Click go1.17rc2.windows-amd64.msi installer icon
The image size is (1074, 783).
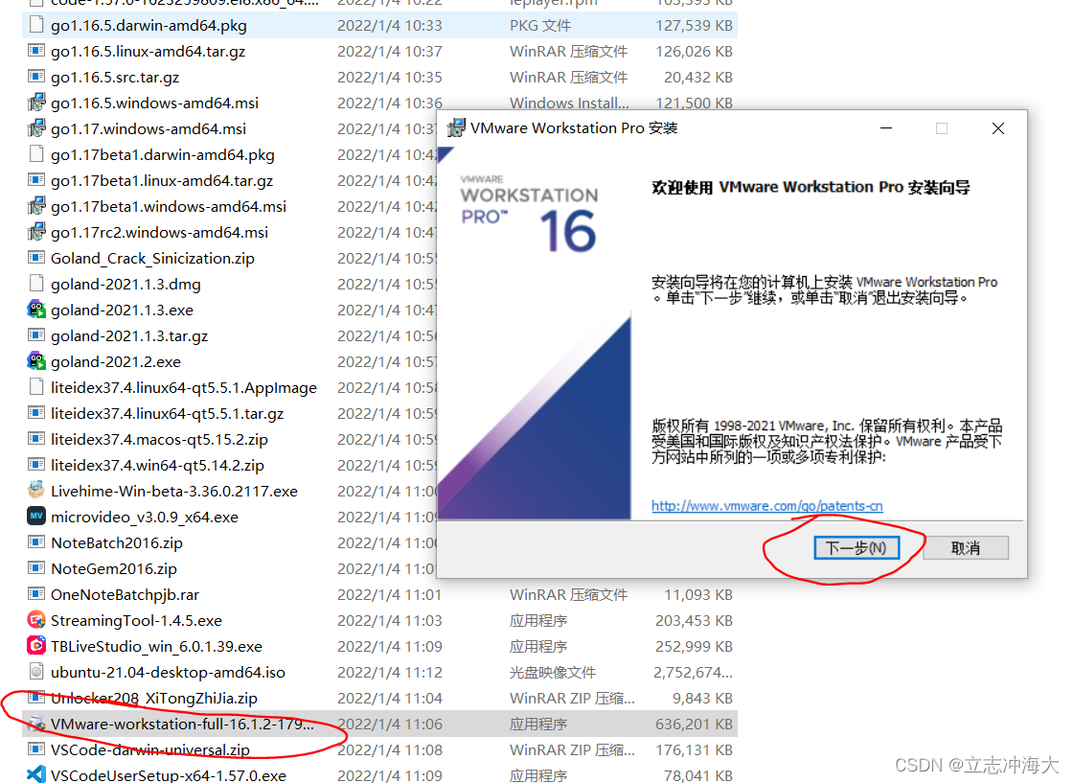point(36,232)
